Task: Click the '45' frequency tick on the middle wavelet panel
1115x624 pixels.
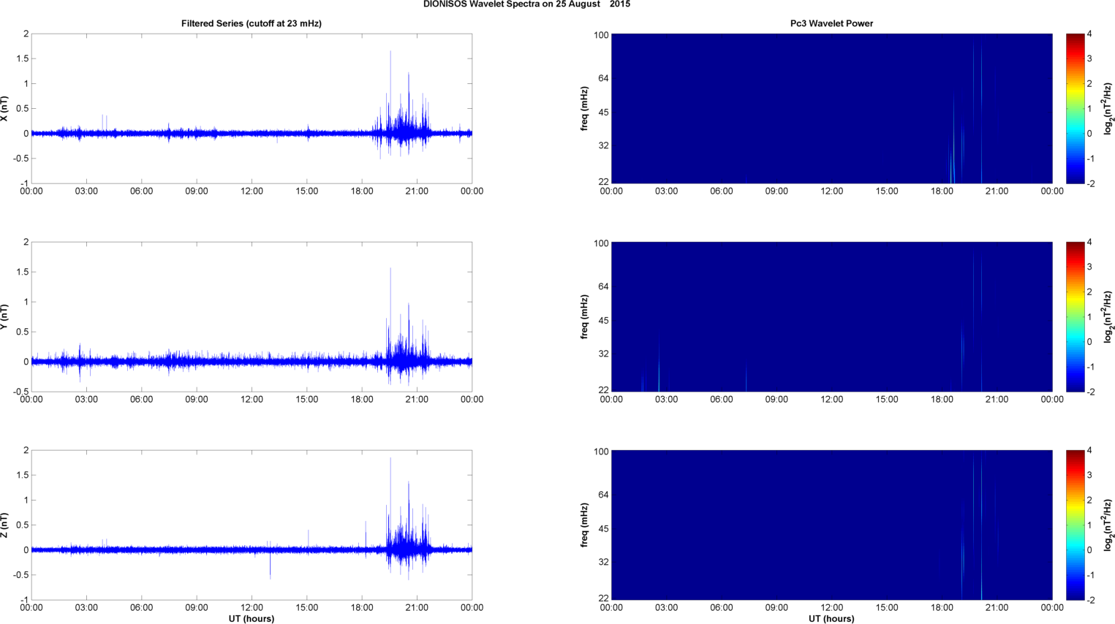Action: pyautogui.click(x=603, y=321)
